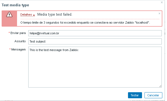The height and width of the screenshot is (101, 167).
Task: Grab the Mensagem textarea resize handle
Action: (x=160, y=86)
